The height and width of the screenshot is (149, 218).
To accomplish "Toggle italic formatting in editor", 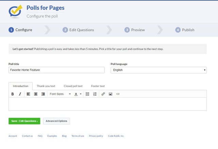I will pos(20,94).
